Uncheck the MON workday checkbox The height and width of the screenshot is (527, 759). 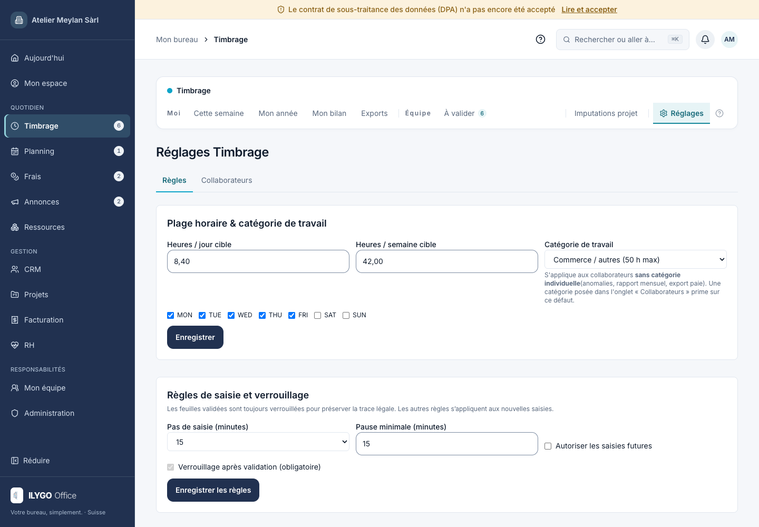170,315
